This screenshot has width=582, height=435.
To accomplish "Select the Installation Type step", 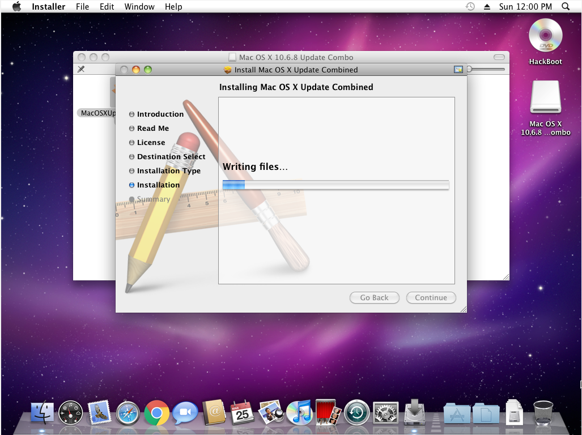I will click(x=165, y=170).
